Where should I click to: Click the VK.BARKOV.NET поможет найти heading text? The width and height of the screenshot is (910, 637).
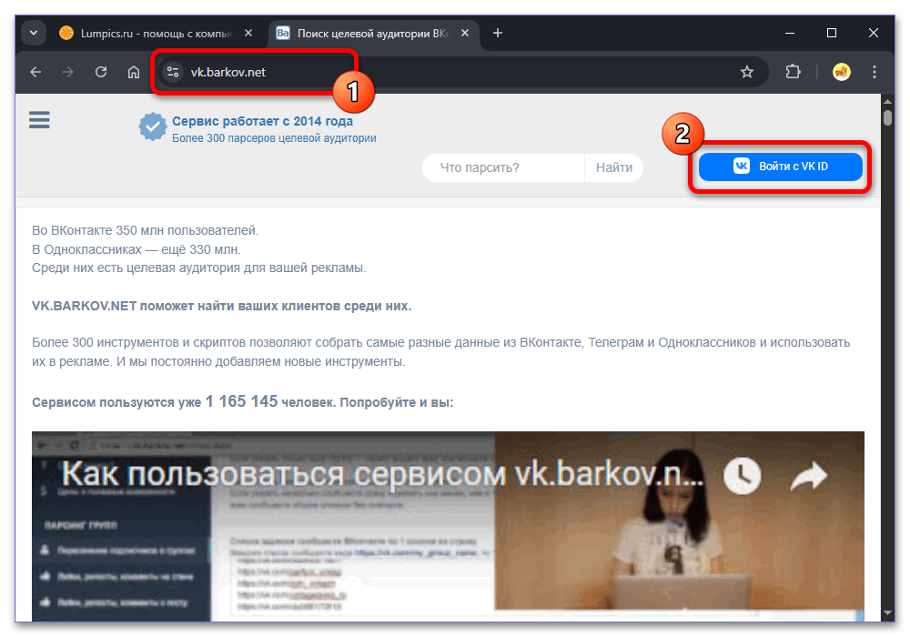[x=222, y=306]
